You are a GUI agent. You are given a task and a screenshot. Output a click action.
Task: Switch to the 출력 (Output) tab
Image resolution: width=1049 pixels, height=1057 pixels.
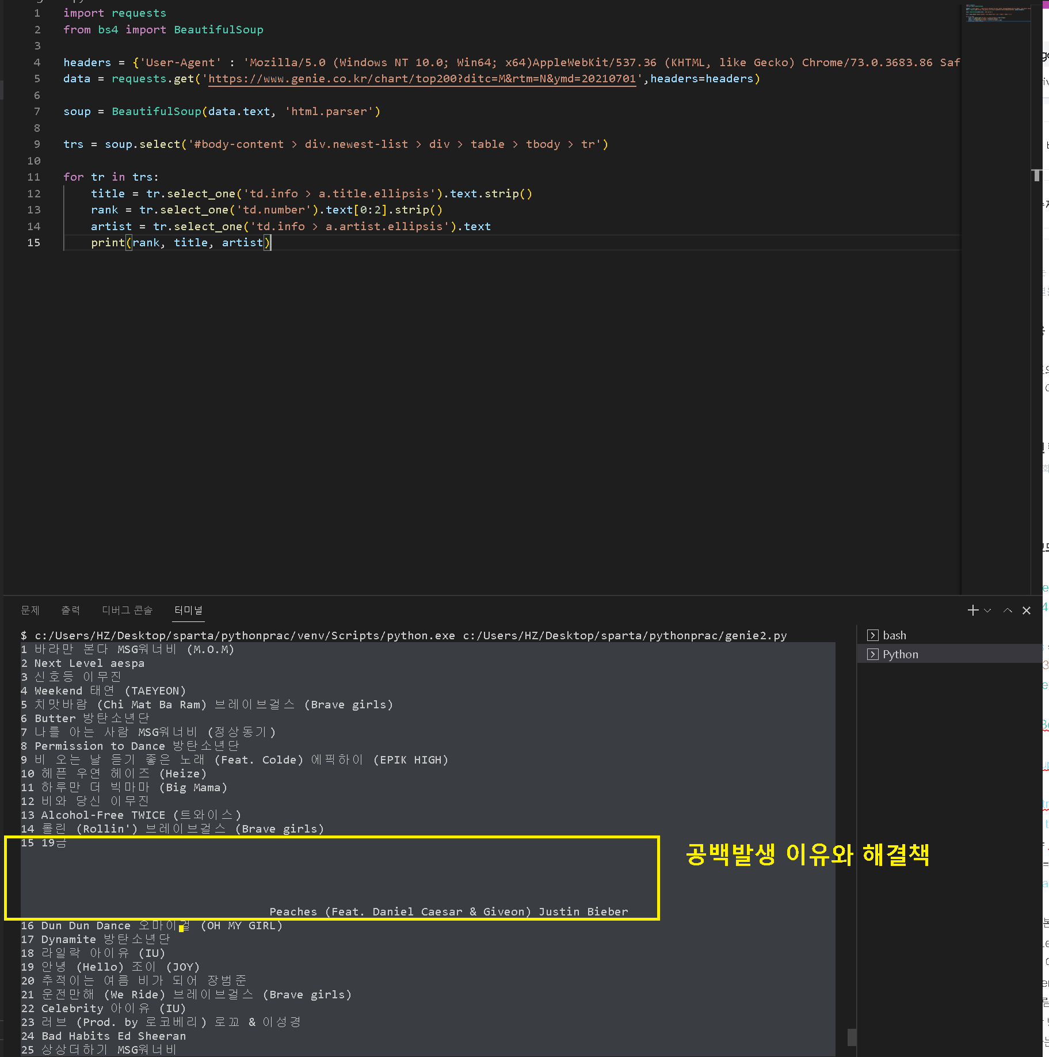(71, 610)
